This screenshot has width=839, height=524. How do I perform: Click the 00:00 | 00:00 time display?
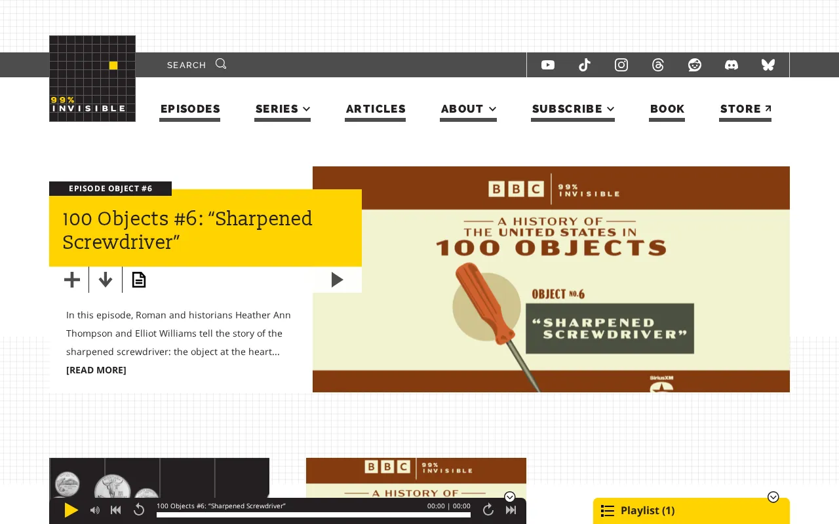click(x=449, y=506)
